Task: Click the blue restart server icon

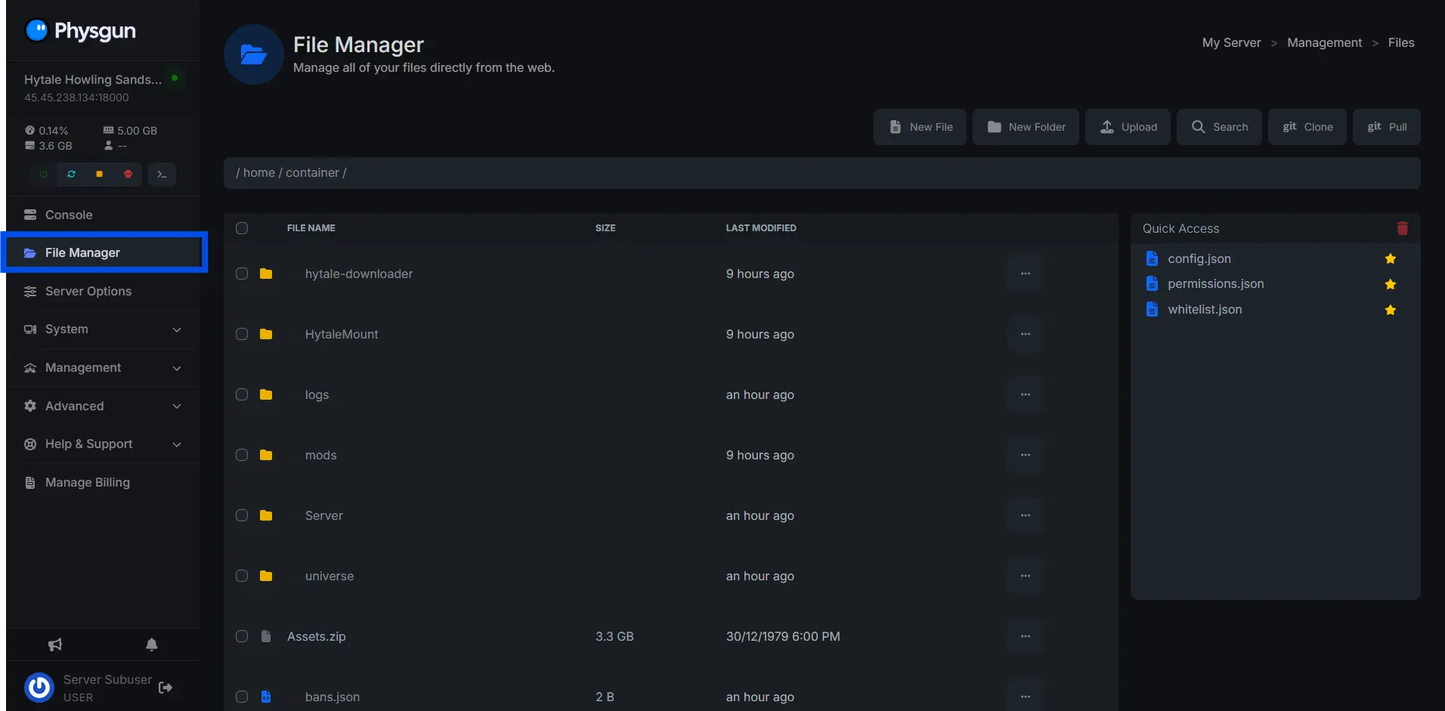Action: tap(71, 174)
